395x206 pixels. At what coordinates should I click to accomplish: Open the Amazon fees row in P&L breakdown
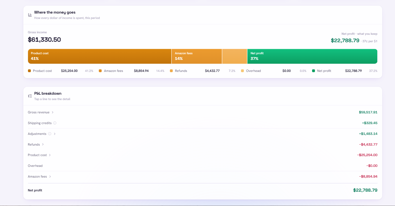click(x=203, y=177)
